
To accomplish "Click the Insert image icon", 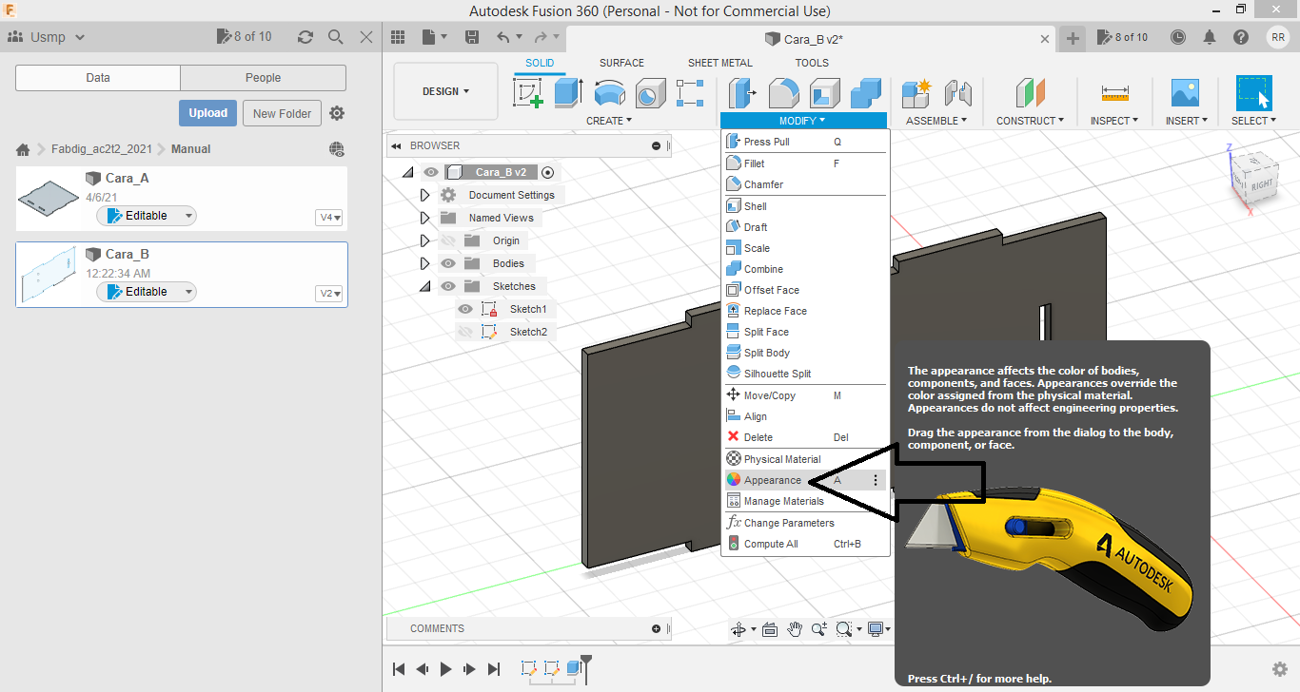I will pos(1185,93).
